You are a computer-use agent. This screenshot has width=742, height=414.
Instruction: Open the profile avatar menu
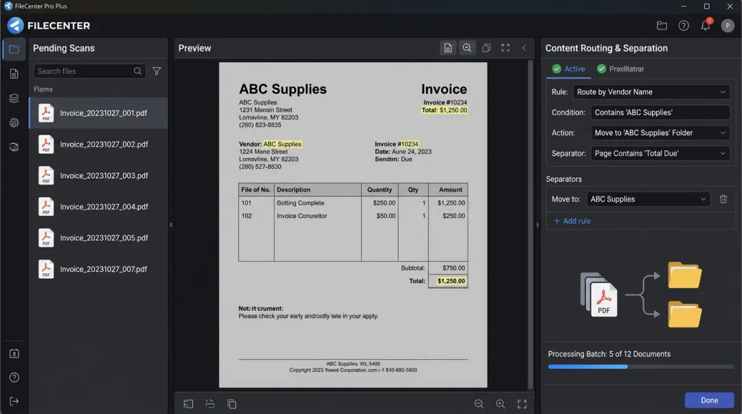point(728,25)
